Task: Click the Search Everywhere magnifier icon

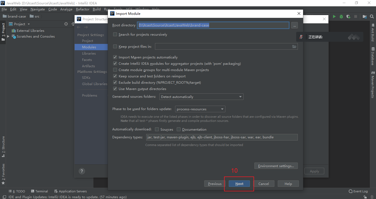Action: 372,16
